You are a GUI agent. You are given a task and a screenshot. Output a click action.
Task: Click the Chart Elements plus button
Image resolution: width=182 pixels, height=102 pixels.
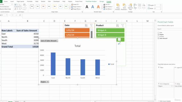tap(119, 39)
